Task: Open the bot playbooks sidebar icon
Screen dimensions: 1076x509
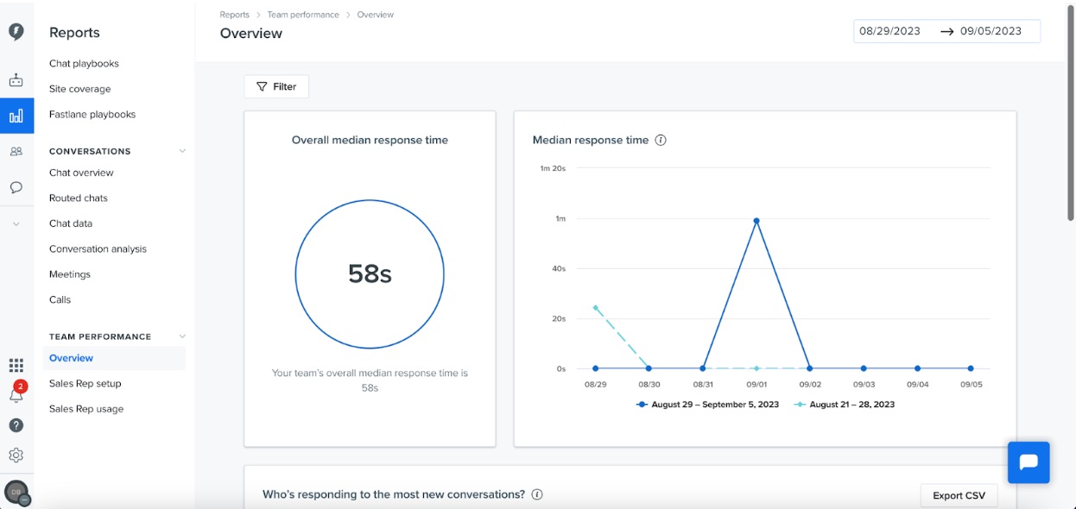Action: [16, 80]
